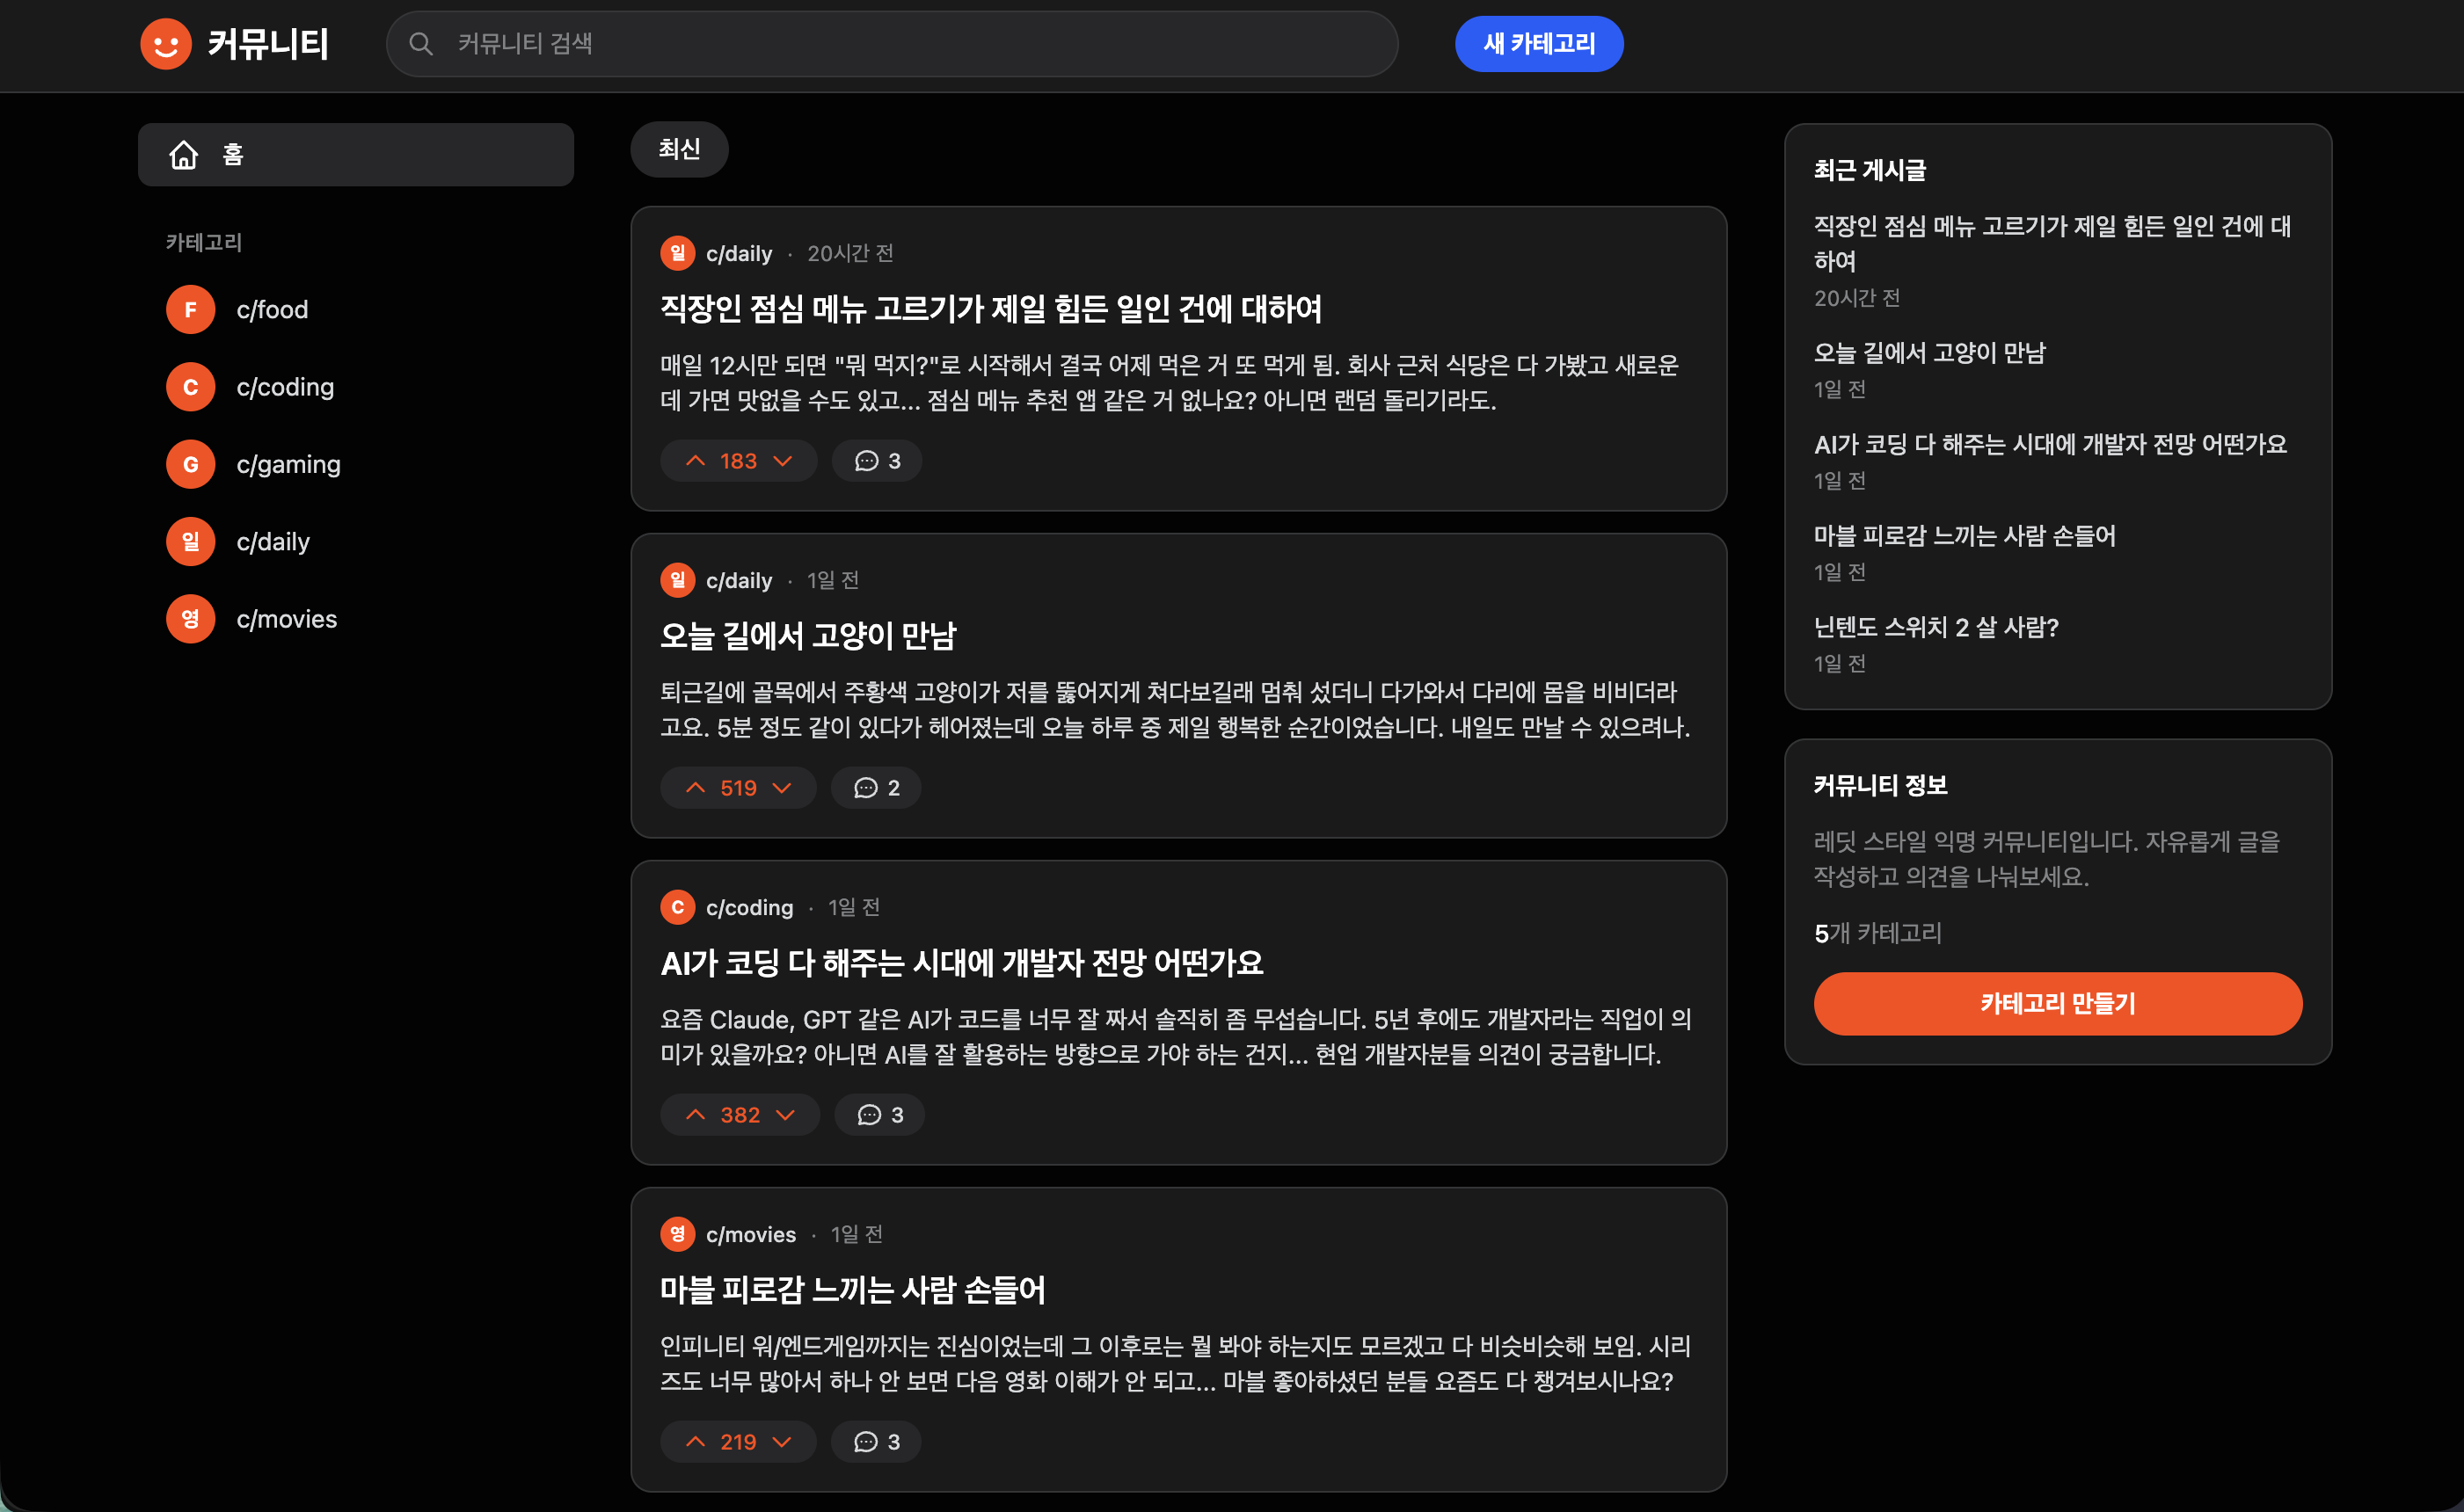Click the orange smiley community logo
Viewport: 2464px width, 1512px height.
pos(166,44)
